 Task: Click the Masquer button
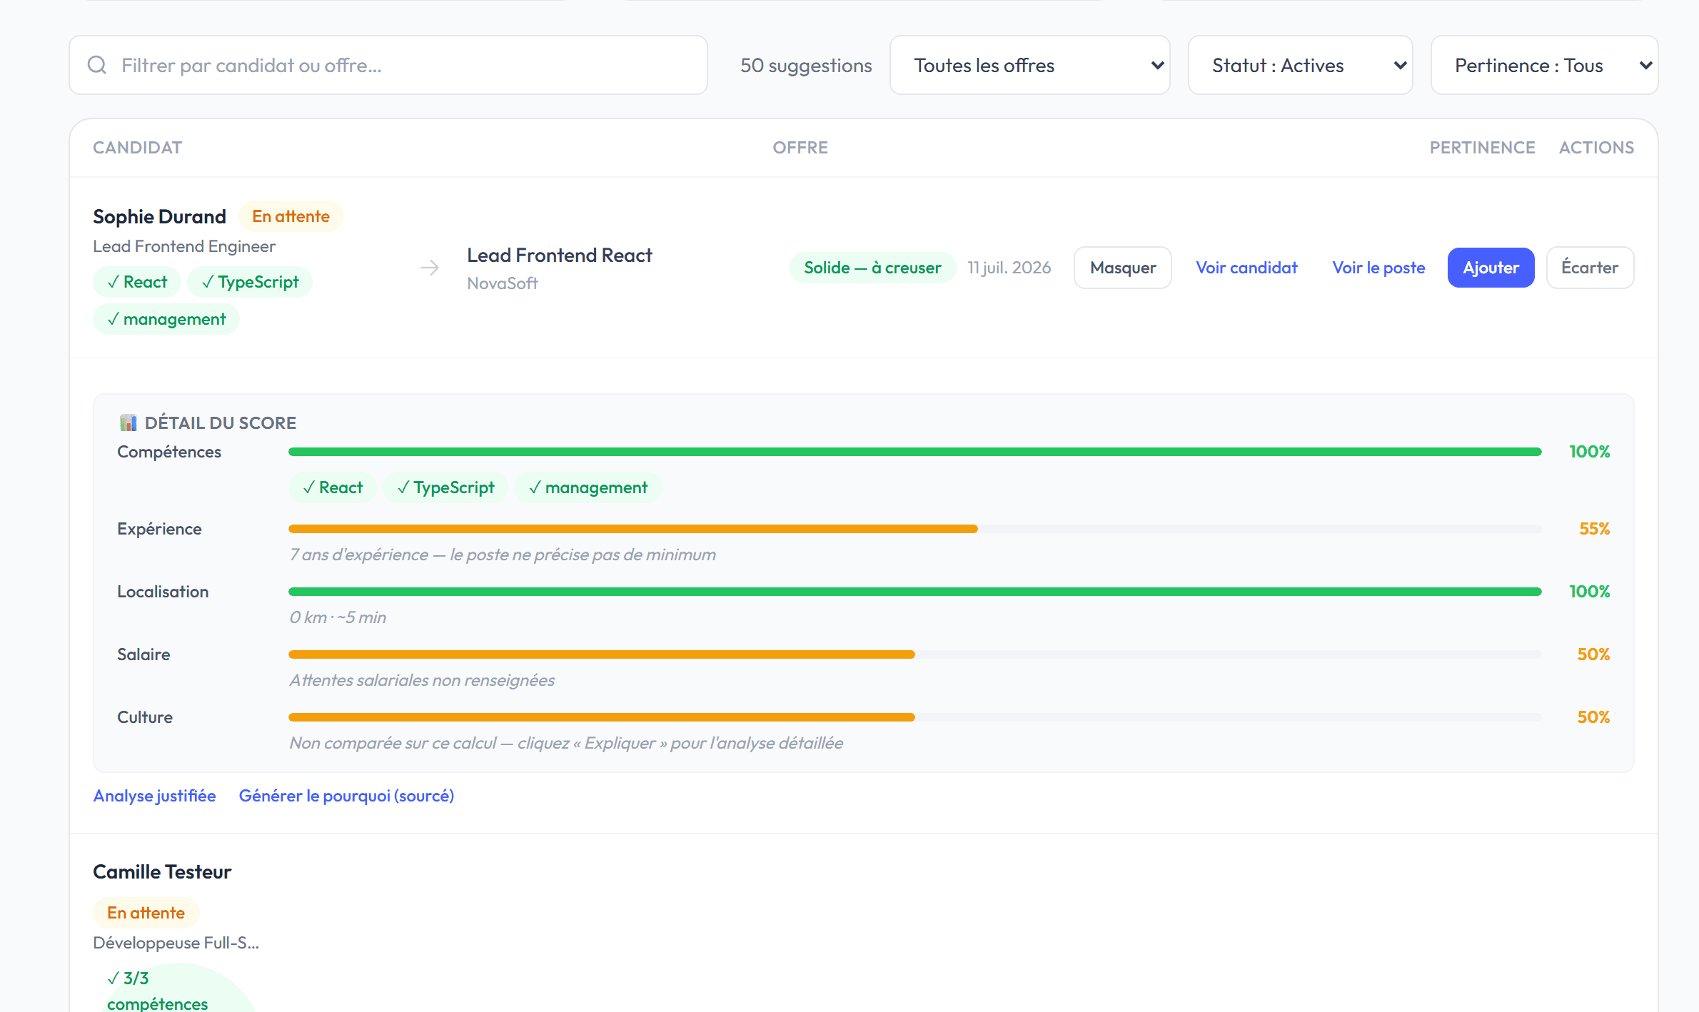pyautogui.click(x=1122, y=268)
